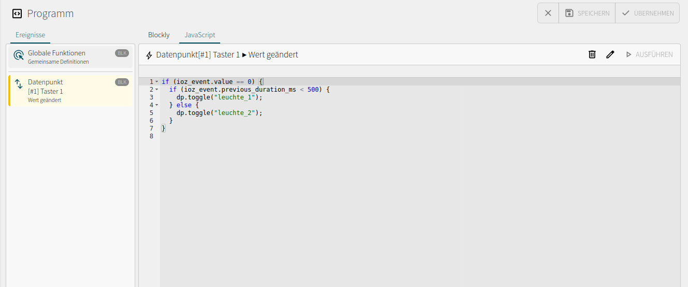
Task: Click the Speichern save button
Action: (587, 13)
